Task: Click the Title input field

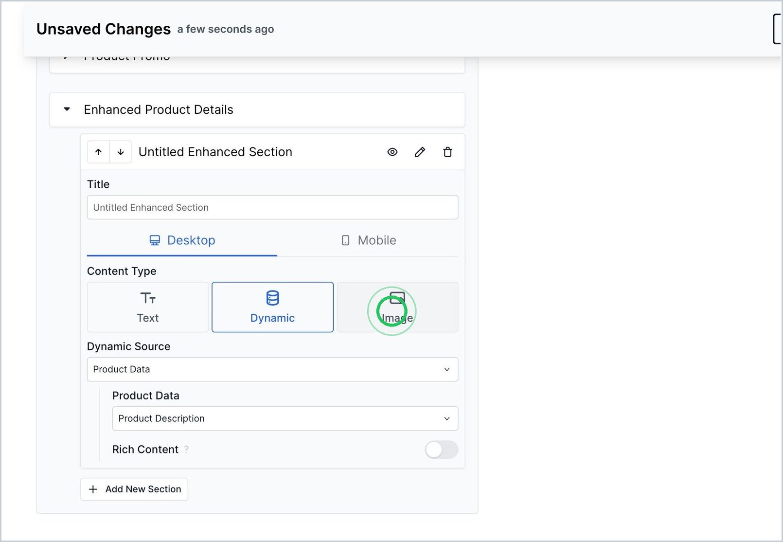Action: tap(272, 207)
